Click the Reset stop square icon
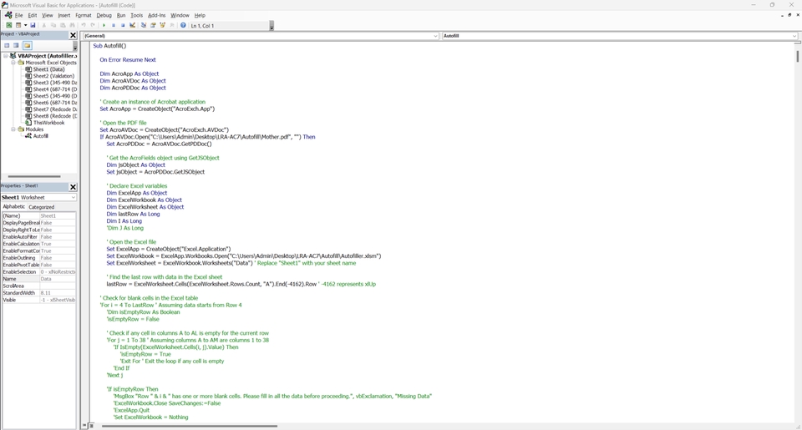802x430 pixels. tap(123, 25)
